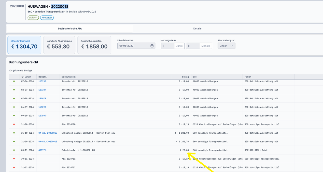Open voucher link 113990
323x172 pixels.
[42, 81]
